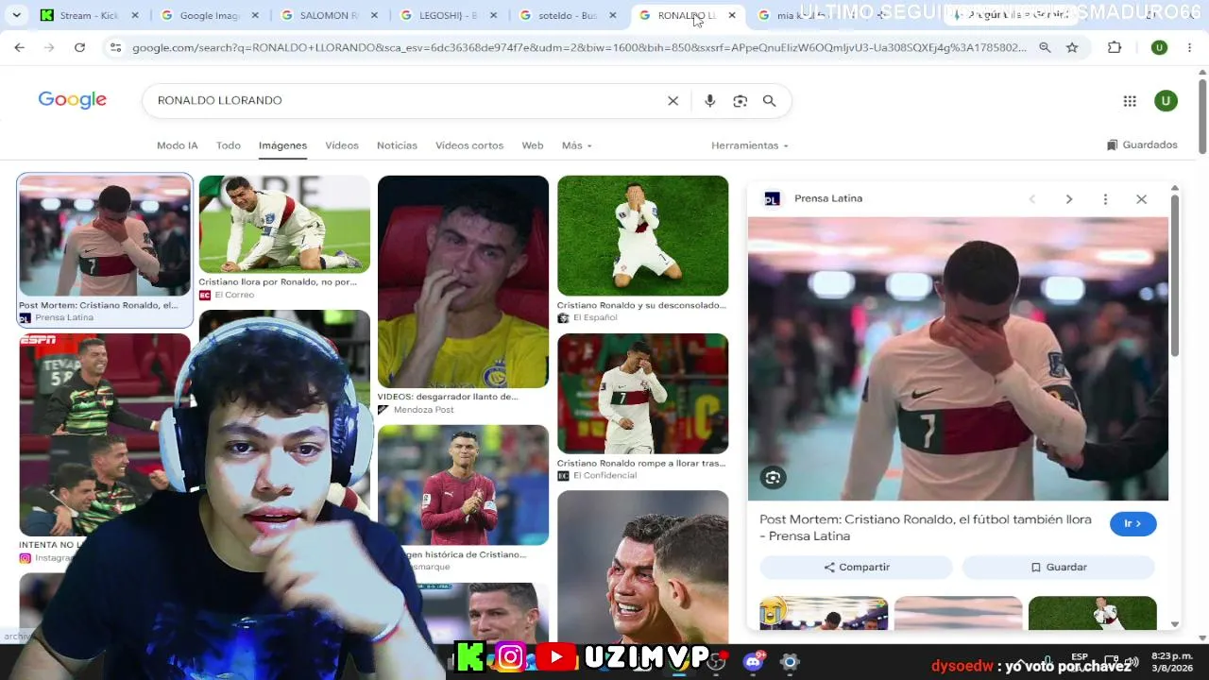Open the Chrome extensions puzzle menu
1209x680 pixels.
coord(1115,47)
